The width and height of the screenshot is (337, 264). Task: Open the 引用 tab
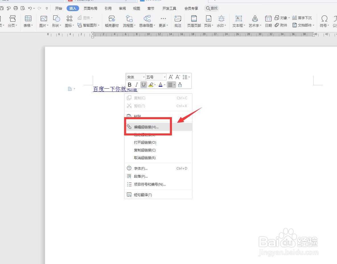[x=108, y=8]
